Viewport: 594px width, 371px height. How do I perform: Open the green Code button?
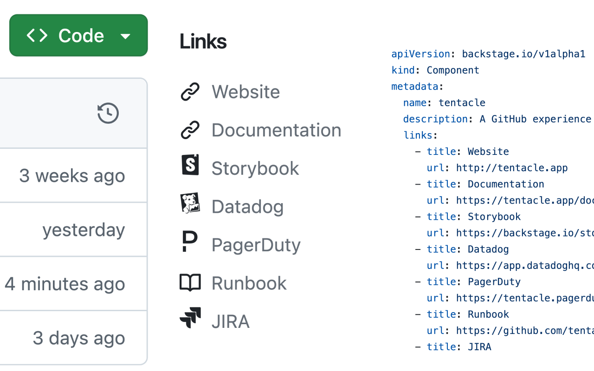[x=78, y=35]
